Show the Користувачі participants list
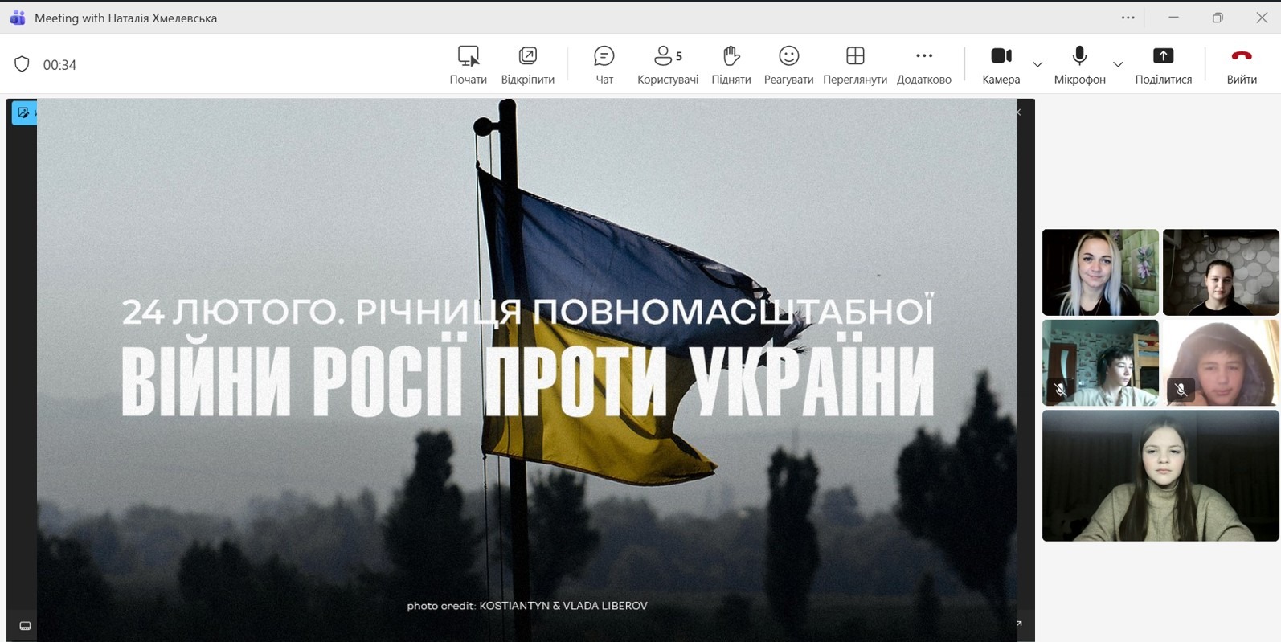Viewport: 1281px width, 642px height. point(667,64)
